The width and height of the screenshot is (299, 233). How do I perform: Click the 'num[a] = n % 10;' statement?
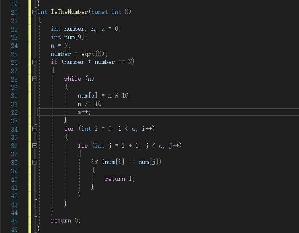coord(104,95)
